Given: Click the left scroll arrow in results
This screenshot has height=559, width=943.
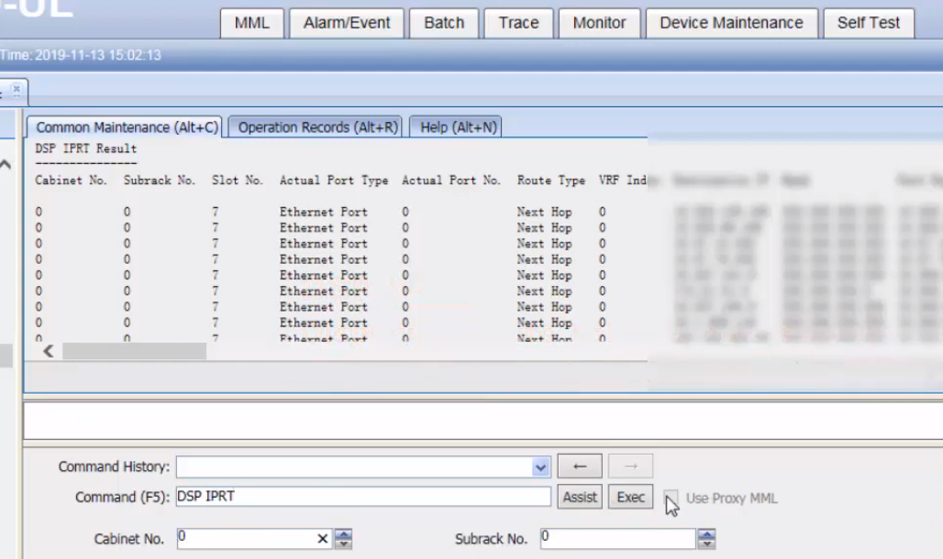Looking at the screenshot, I should coord(49,351).
